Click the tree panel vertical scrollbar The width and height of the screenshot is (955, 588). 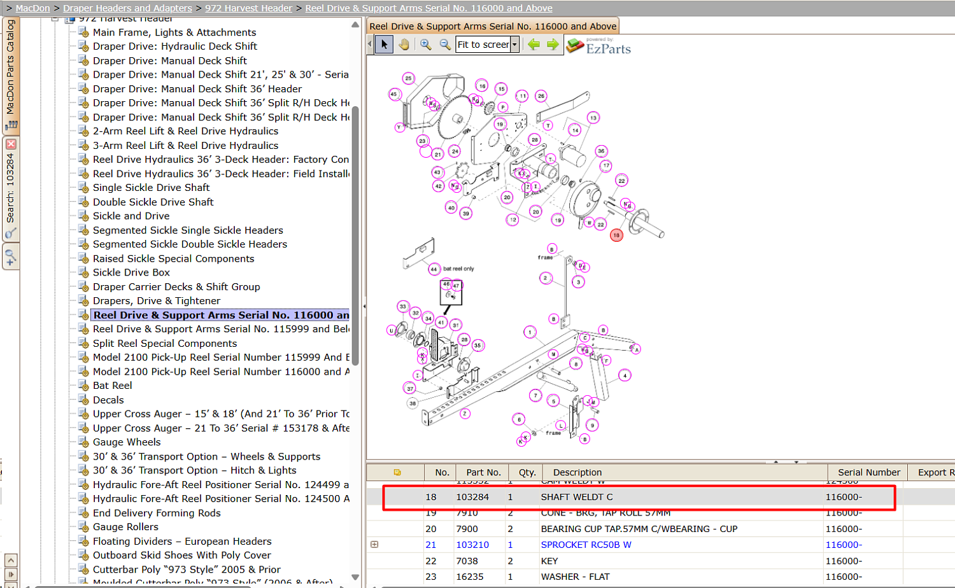(355, 235)
